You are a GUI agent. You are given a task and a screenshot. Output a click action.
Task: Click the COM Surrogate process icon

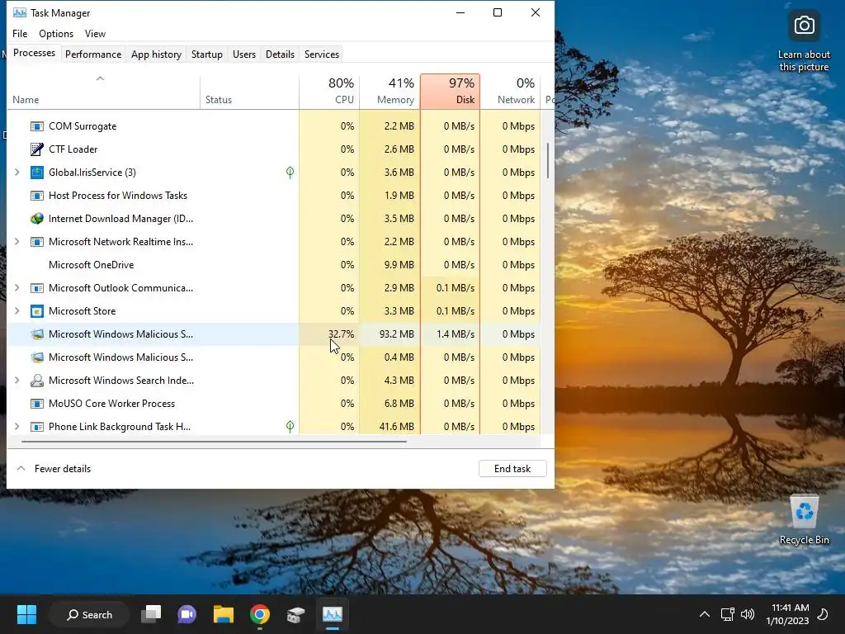click(x=36, y=126)
